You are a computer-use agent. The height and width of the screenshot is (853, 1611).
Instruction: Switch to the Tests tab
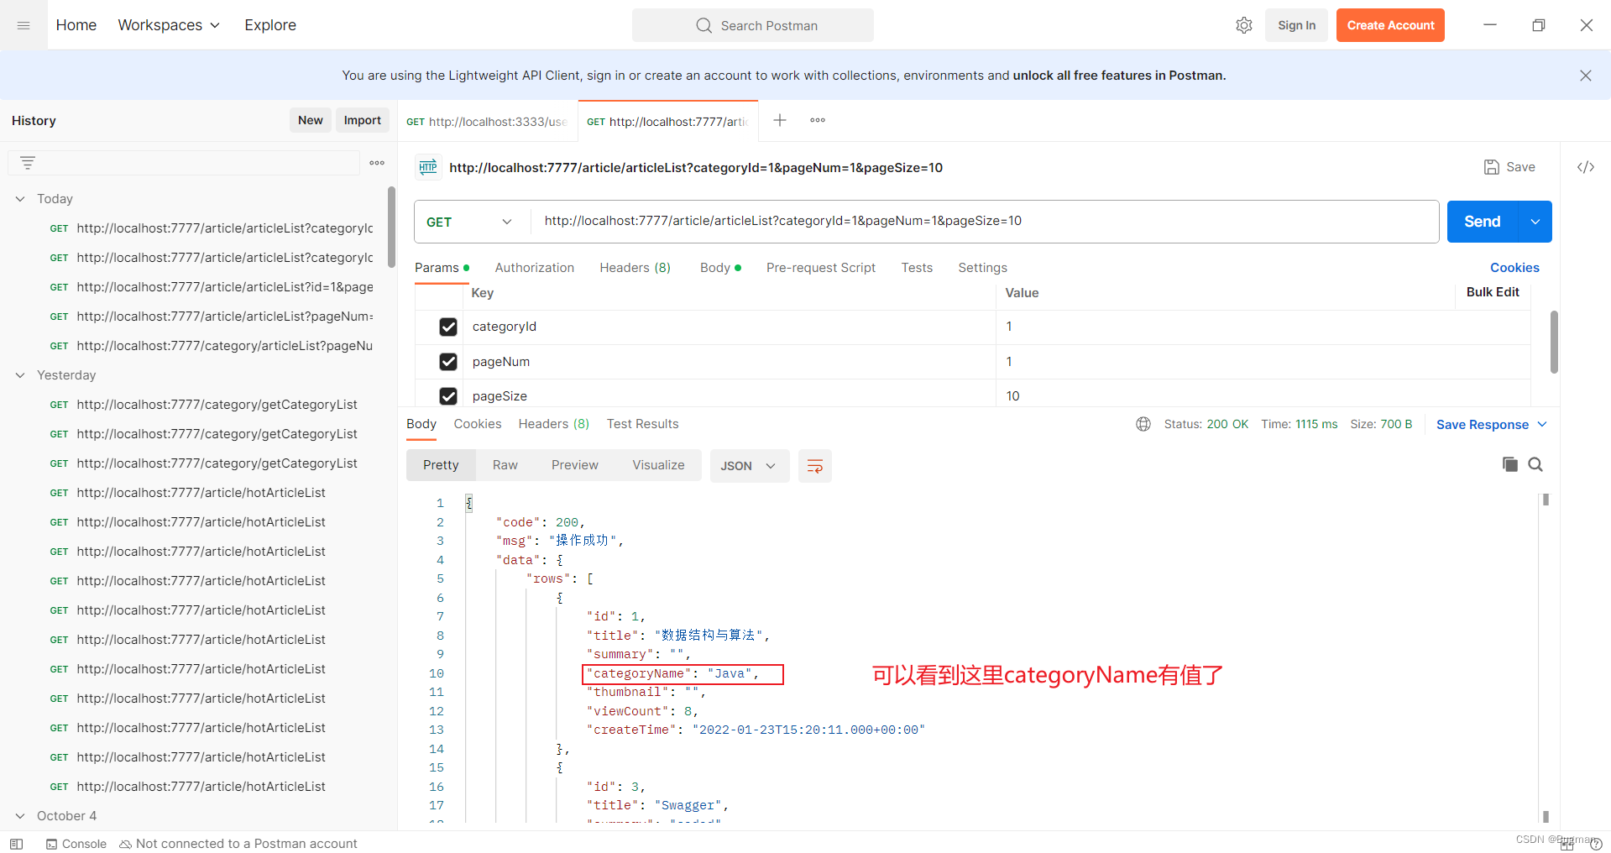point(917,268)
